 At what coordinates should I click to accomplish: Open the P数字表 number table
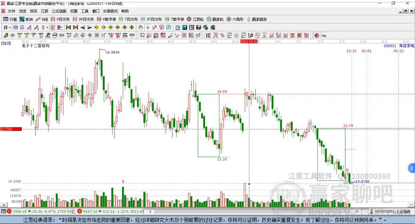pos(107,19)
